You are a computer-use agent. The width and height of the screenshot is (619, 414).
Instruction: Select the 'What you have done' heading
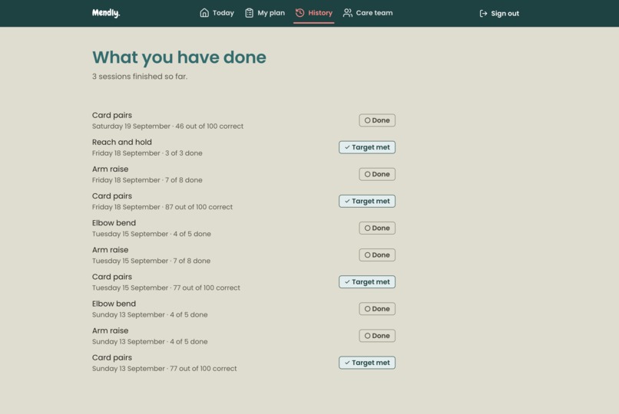(179, 58)
